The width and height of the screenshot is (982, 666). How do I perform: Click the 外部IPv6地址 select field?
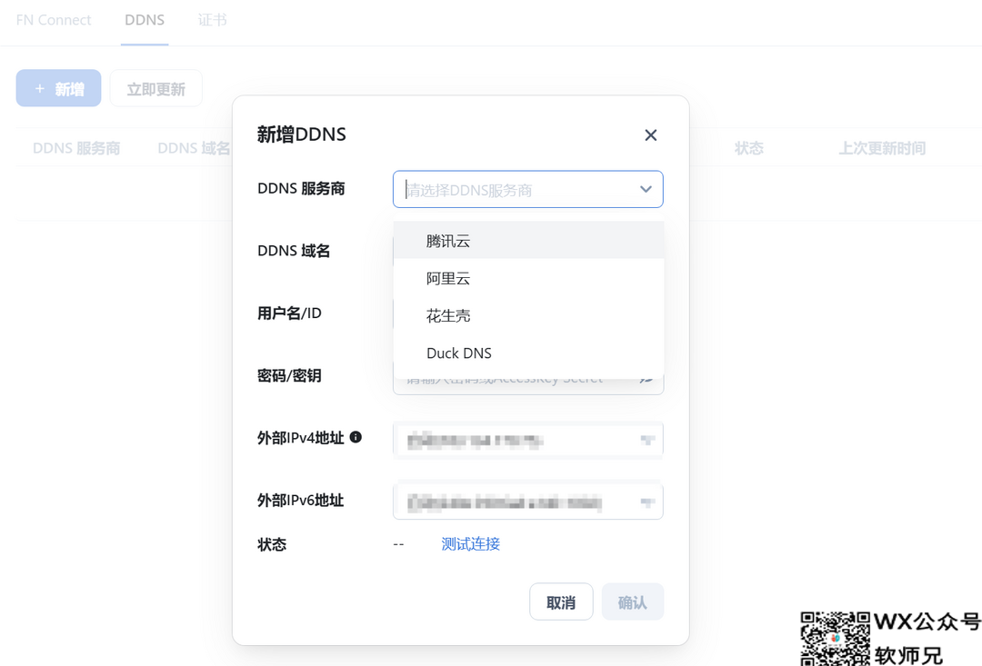coord(528,502)
